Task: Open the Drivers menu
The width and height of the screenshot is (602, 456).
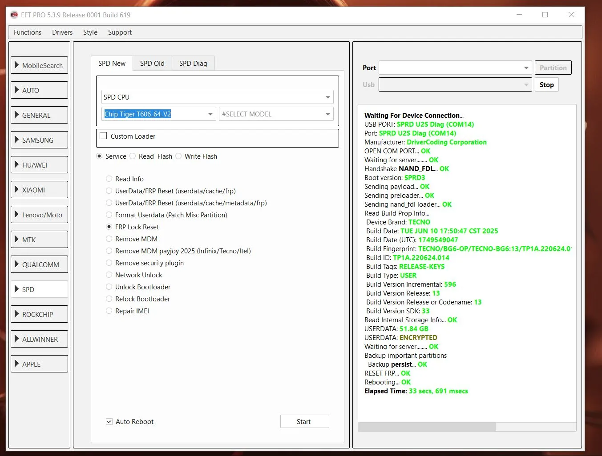Action: coord(62,32)
